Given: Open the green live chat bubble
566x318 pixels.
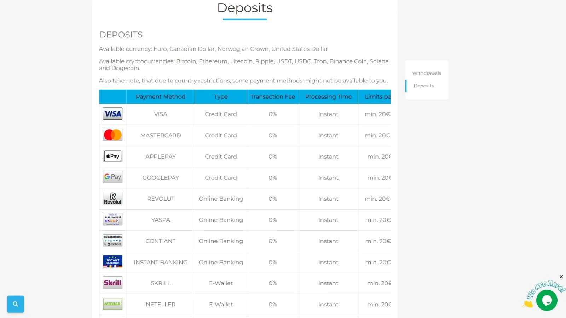Looking at the screenshot, I should point(547,300).
